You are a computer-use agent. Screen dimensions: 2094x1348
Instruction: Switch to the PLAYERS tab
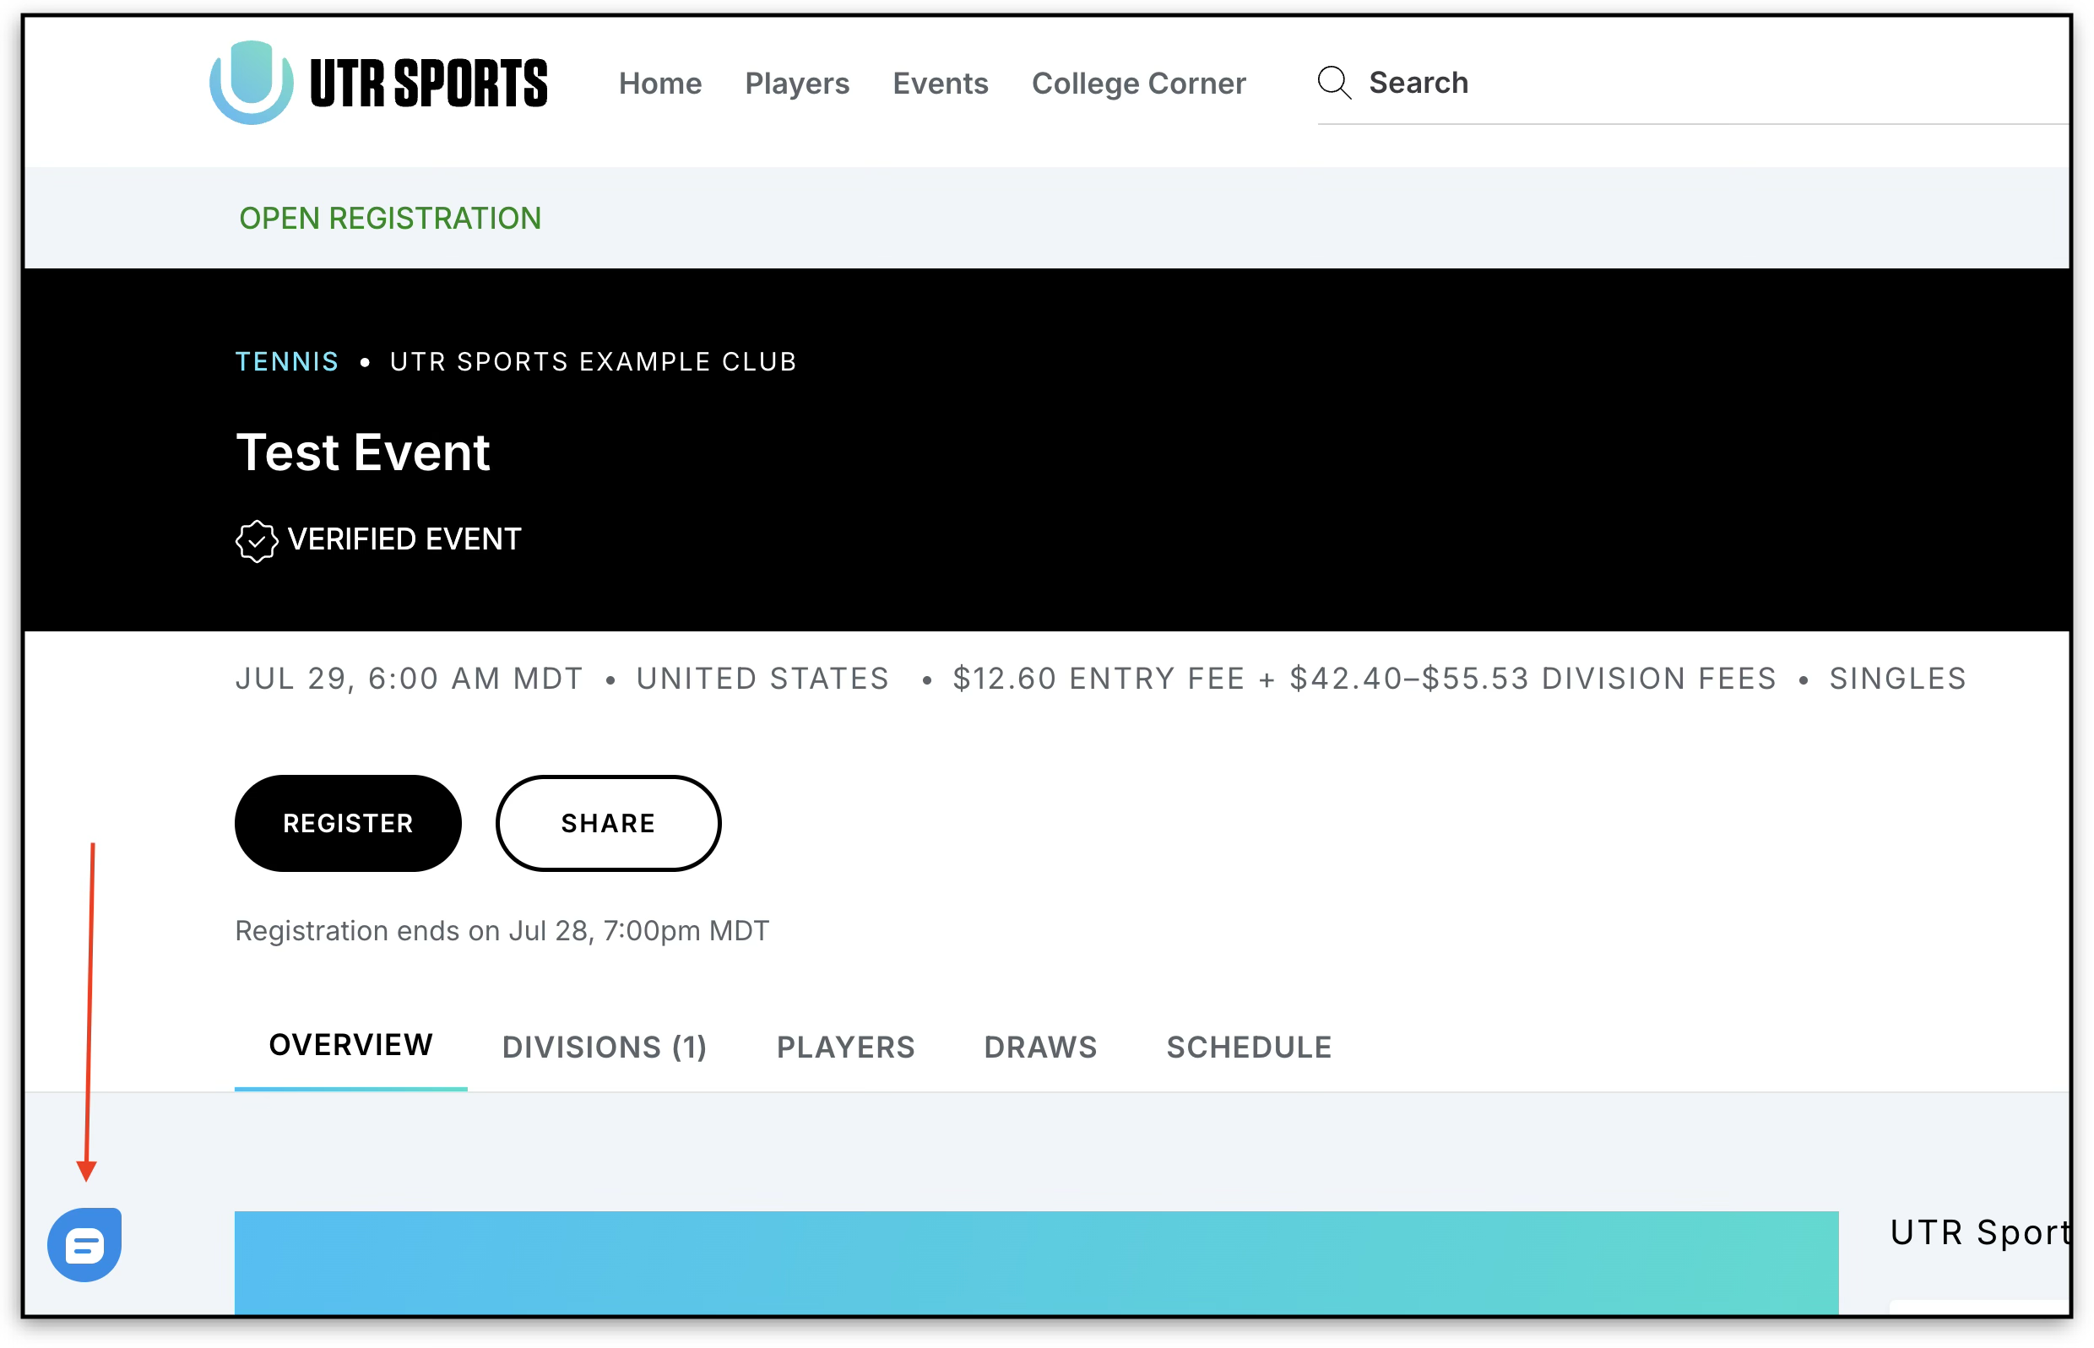(x=846, y=1047)
